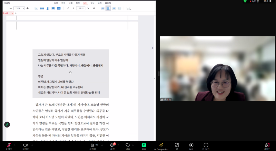Open the participants panel
This screenshot has height=151, width=276.
coord(92,145)
